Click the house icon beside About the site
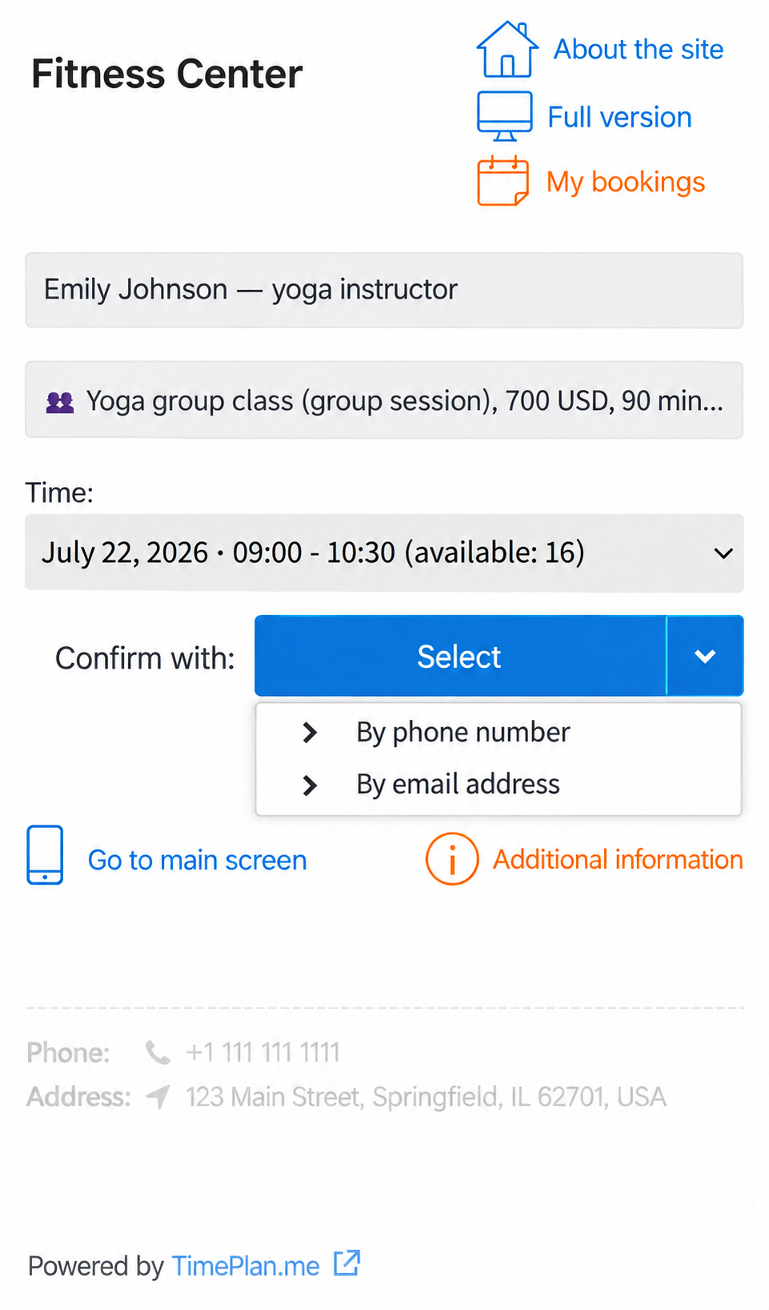Viewport: 769px width, 1310px height. click(x=507, y=50)
